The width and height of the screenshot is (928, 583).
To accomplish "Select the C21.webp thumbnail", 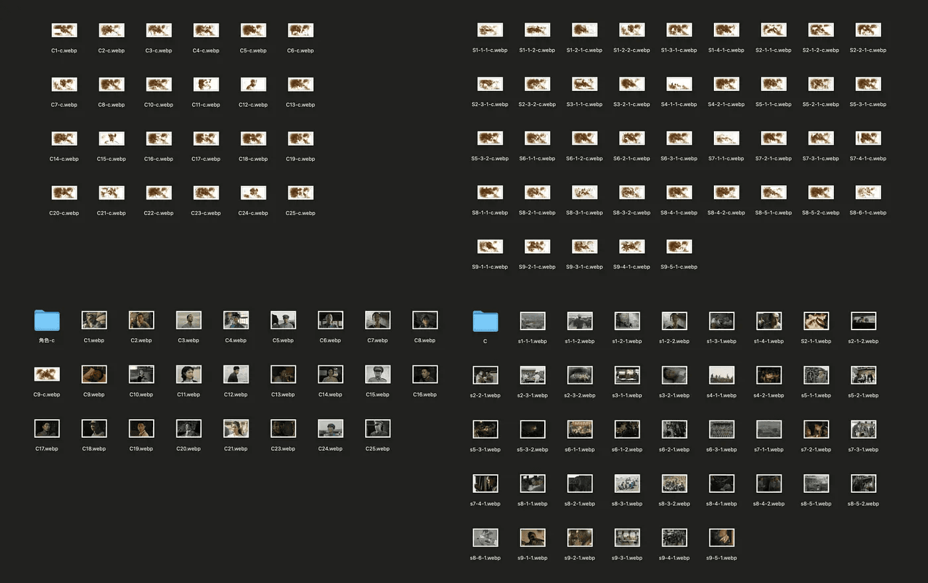I will tap(236, 428).
